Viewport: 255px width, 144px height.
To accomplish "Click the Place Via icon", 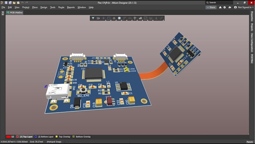I will click(x=135, y=18).
